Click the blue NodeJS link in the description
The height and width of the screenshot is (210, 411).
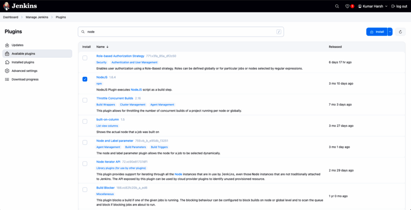(x=136, y=89)
